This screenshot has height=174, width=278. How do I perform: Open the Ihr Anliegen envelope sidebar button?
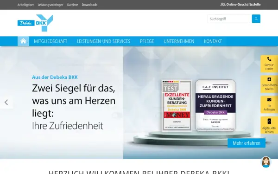point(269,104)
